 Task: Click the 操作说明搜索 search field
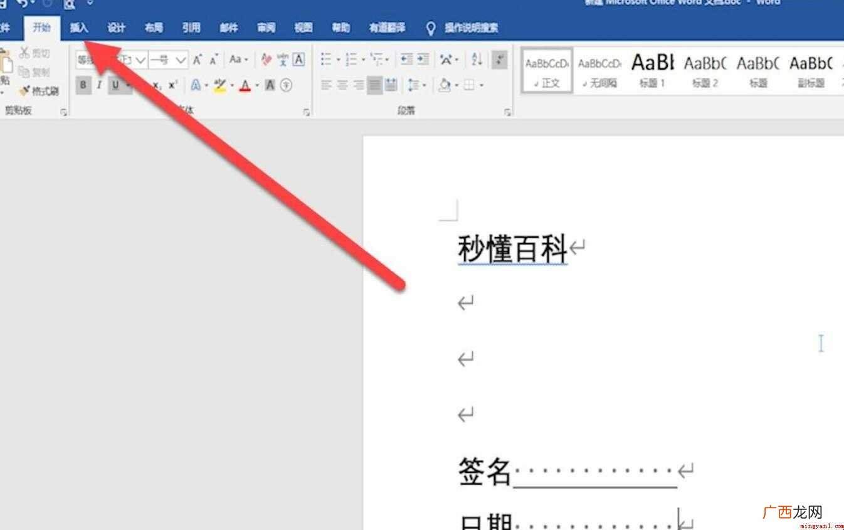[x=472, y=28]
